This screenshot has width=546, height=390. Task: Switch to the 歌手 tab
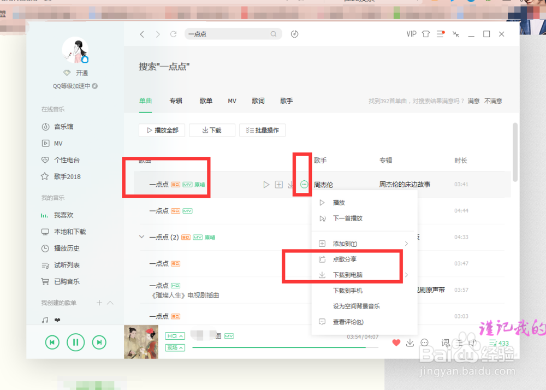(x=287, y=101)
